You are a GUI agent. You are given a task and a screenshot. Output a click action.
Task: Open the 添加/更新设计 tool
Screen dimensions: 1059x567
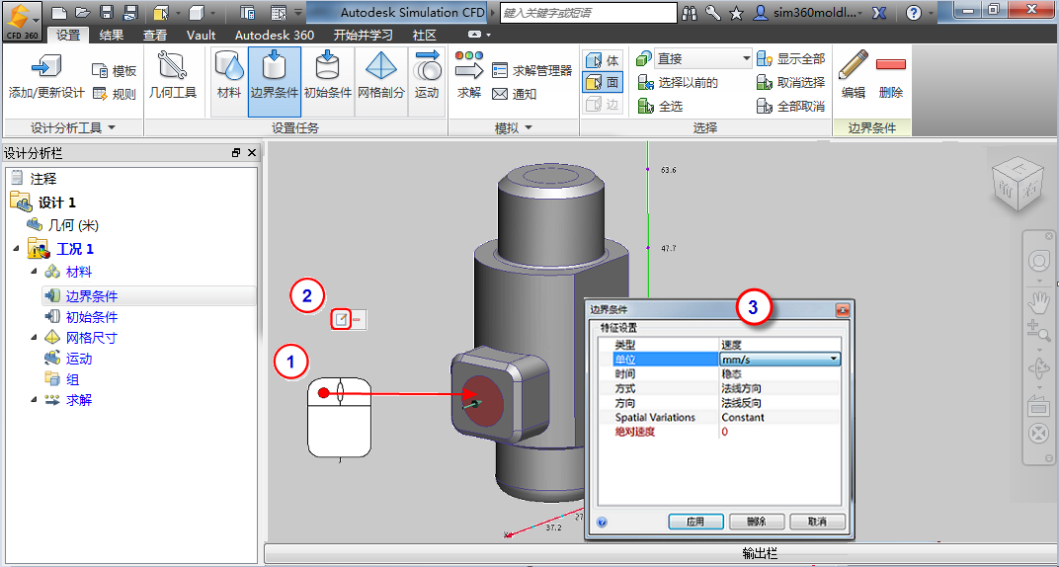(45, 78)
